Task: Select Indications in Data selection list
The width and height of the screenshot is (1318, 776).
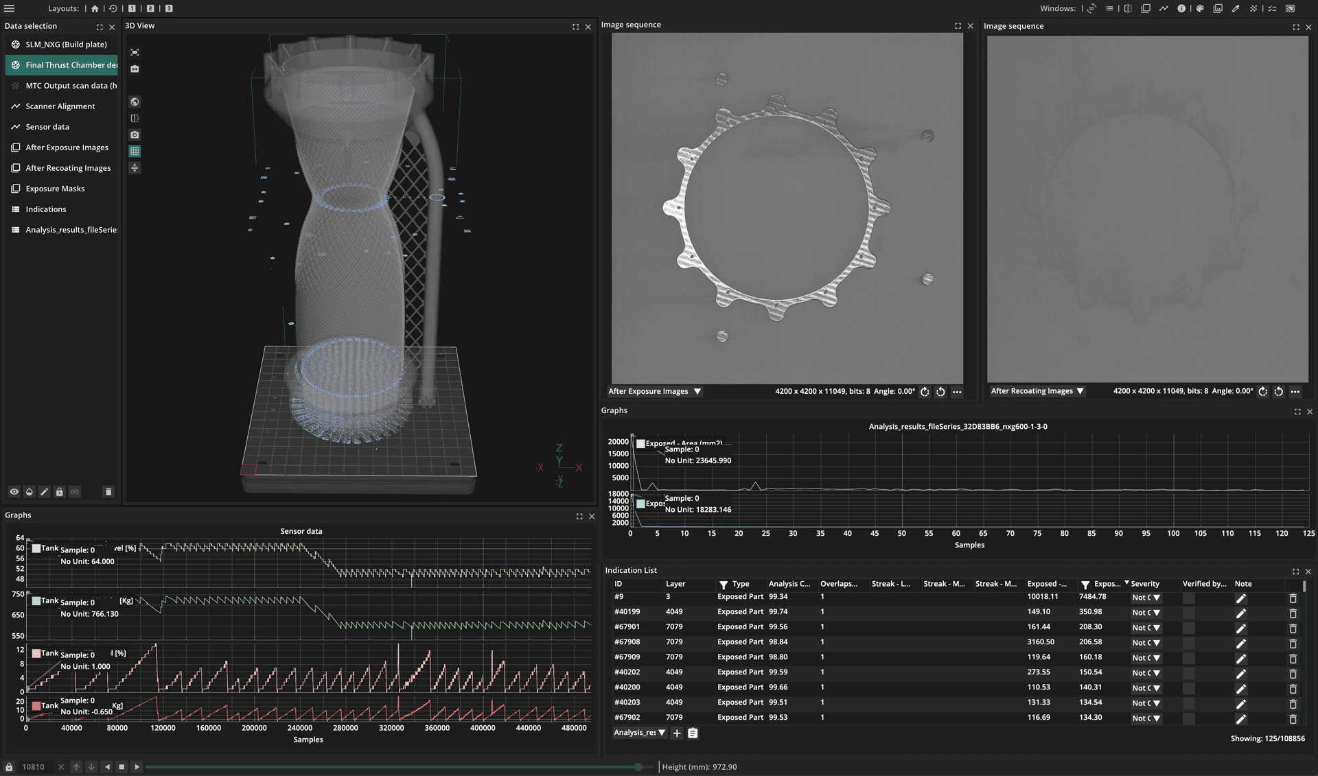Action: [46, 209]
